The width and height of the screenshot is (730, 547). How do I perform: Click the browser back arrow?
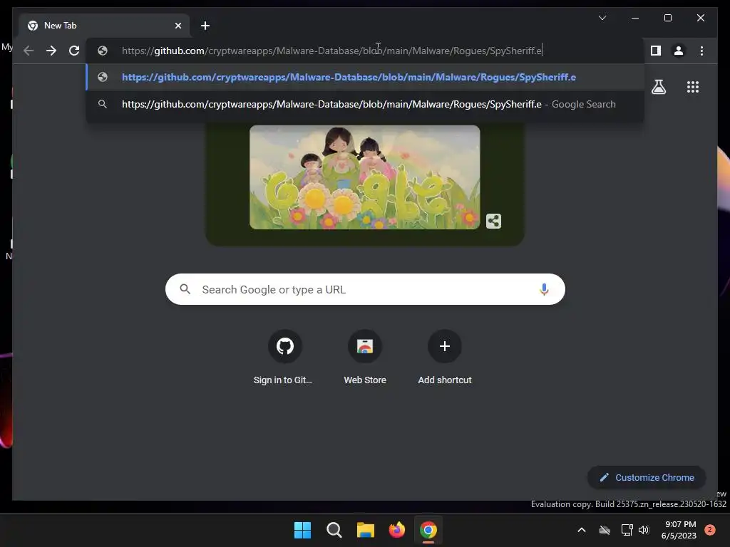(29, 51)
